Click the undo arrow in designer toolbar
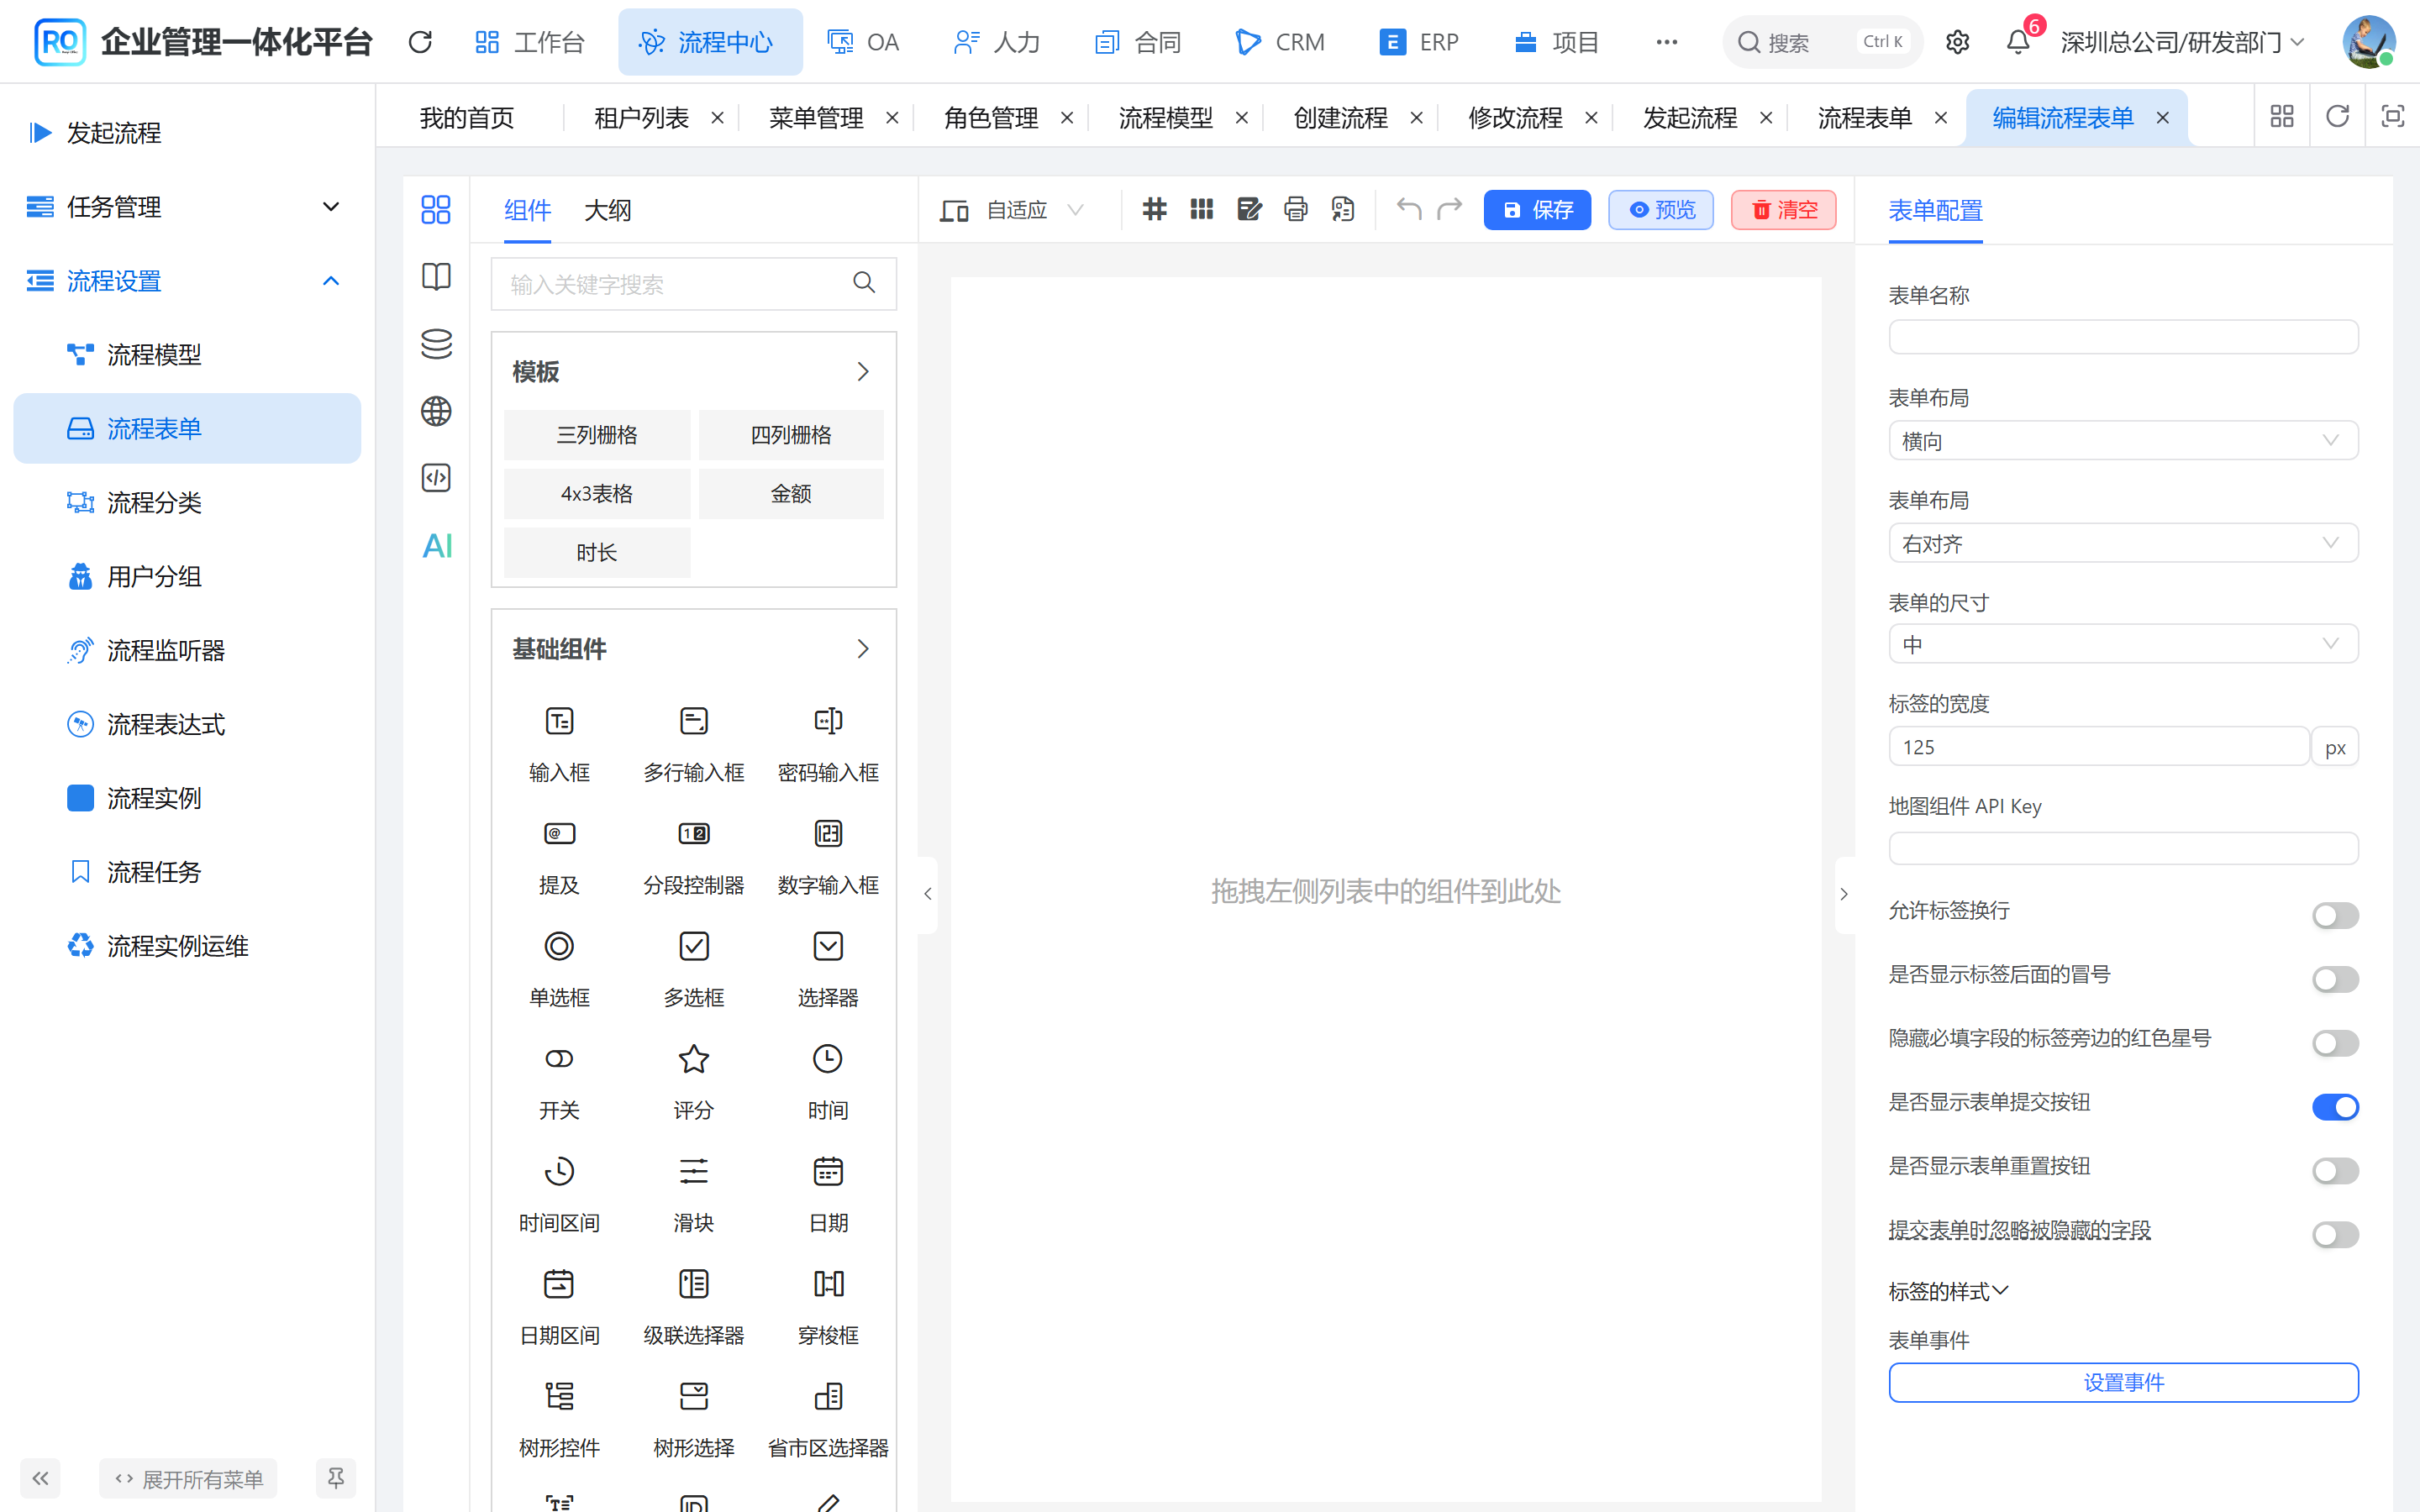Image resolution: width=2420 pixels, height=1512 pixels. pyautogui.click(x=1408, y=209)
